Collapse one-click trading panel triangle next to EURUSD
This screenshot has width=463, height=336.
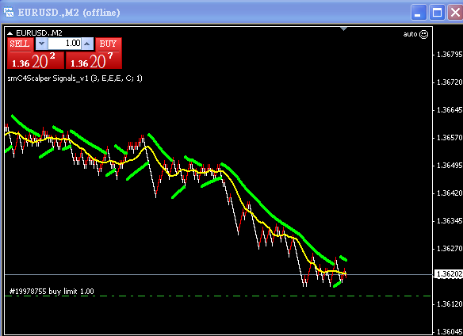pyautogui.click(x=10, y=33)
